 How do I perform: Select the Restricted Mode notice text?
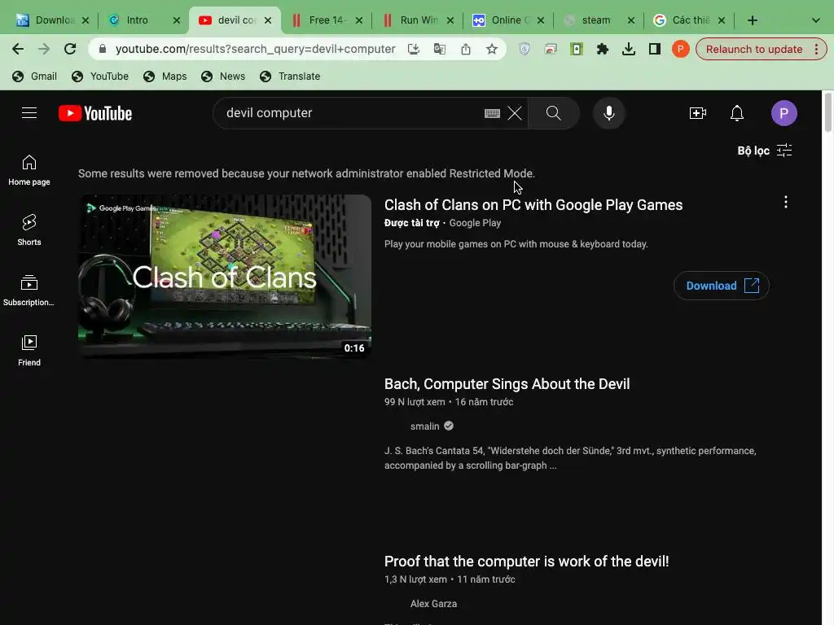[306, 174]
